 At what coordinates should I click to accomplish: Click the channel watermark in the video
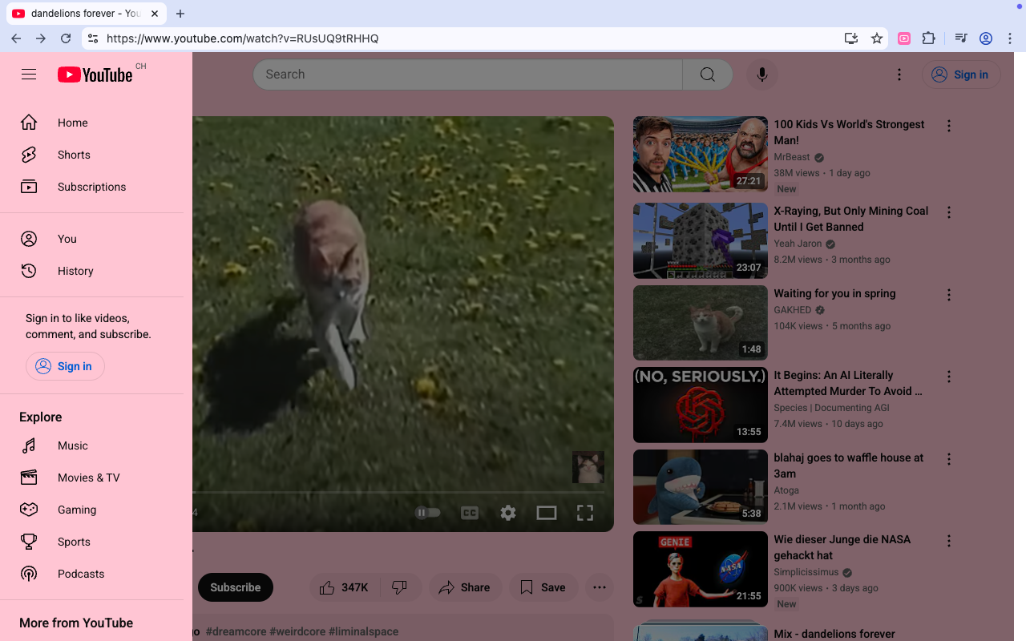point(588,467)
